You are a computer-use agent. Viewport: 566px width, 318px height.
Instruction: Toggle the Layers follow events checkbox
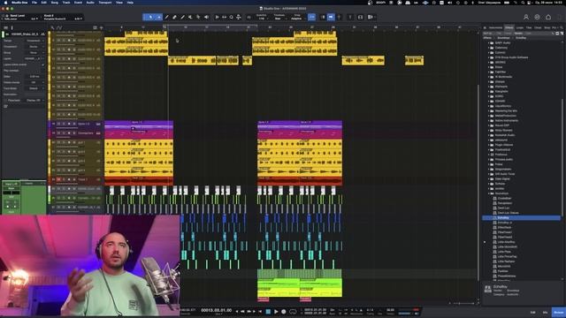point(43,64)
